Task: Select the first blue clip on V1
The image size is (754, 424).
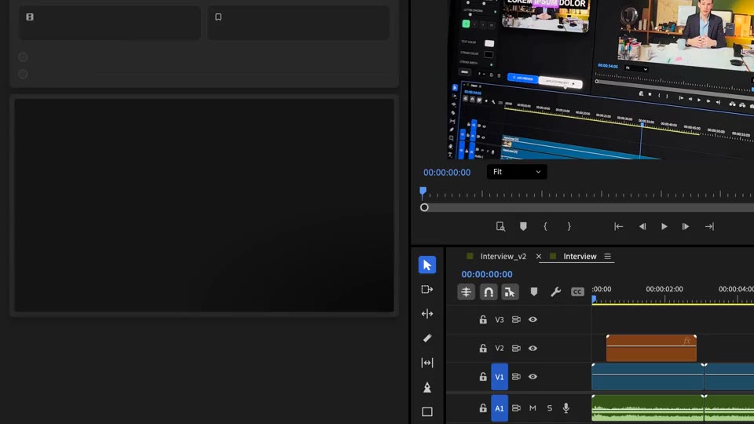Action: click(647, 377)
